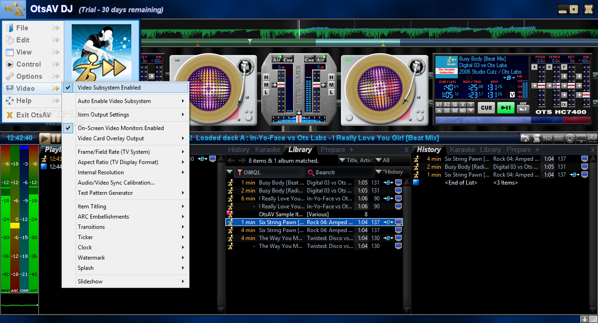Select Exit OtsAV
Image resolution: width=598 pixels, height=323 pixels.
click(33, 115)
